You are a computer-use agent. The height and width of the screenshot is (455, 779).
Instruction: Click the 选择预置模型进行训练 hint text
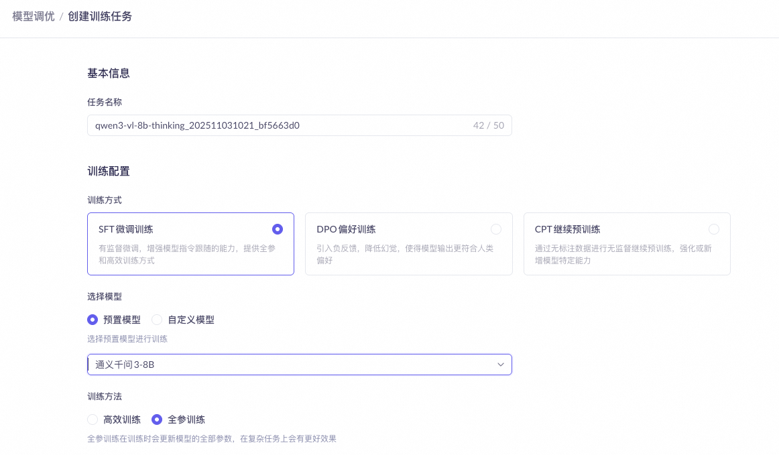pos(127,339)
